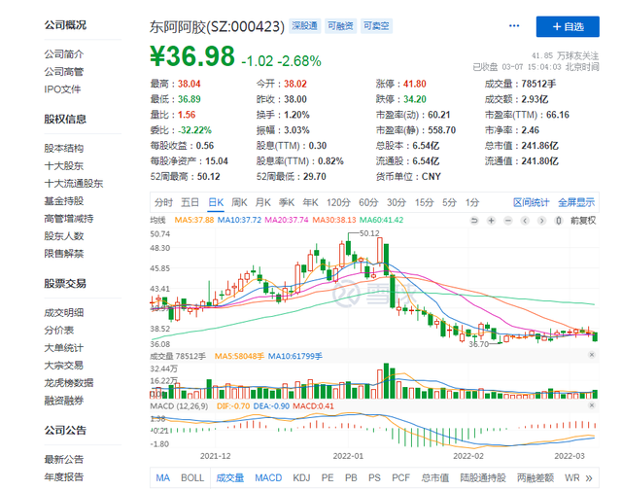Toggle the PB indicator

(x=351, y=478)
